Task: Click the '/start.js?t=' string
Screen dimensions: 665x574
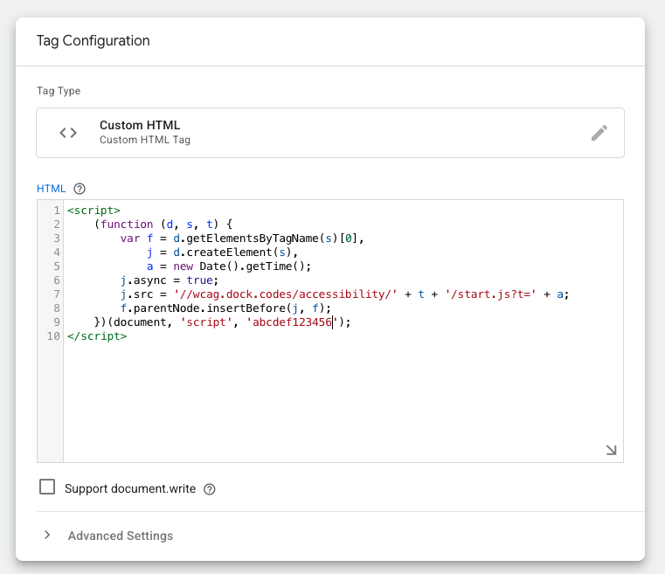Action: pos(490,294)
